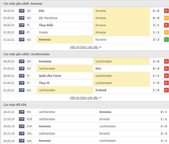The width and height of the screenshot is (169, 144).
Task: Click the flag icon on 08.06.21 Faroe row
Action: 22,76
